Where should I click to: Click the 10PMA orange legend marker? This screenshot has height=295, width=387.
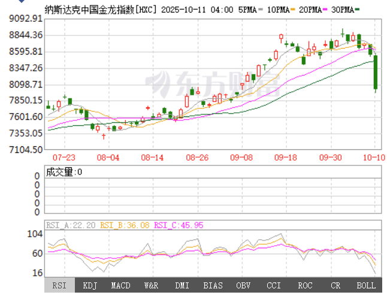click(x=293, y=10)
